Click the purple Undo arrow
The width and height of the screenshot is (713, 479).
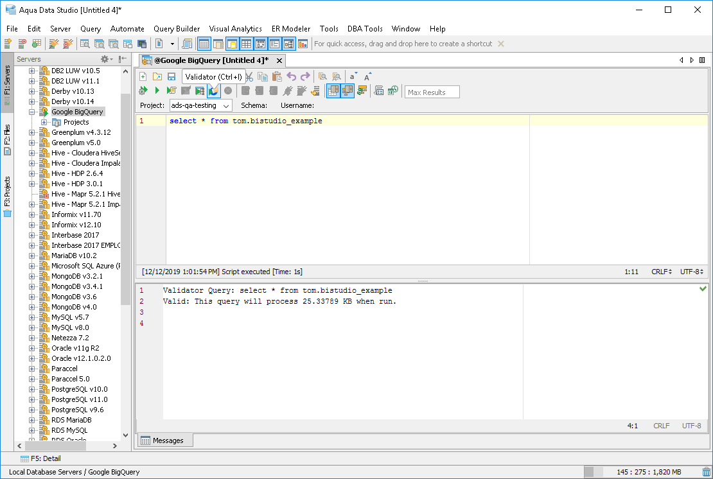point(292,76)
